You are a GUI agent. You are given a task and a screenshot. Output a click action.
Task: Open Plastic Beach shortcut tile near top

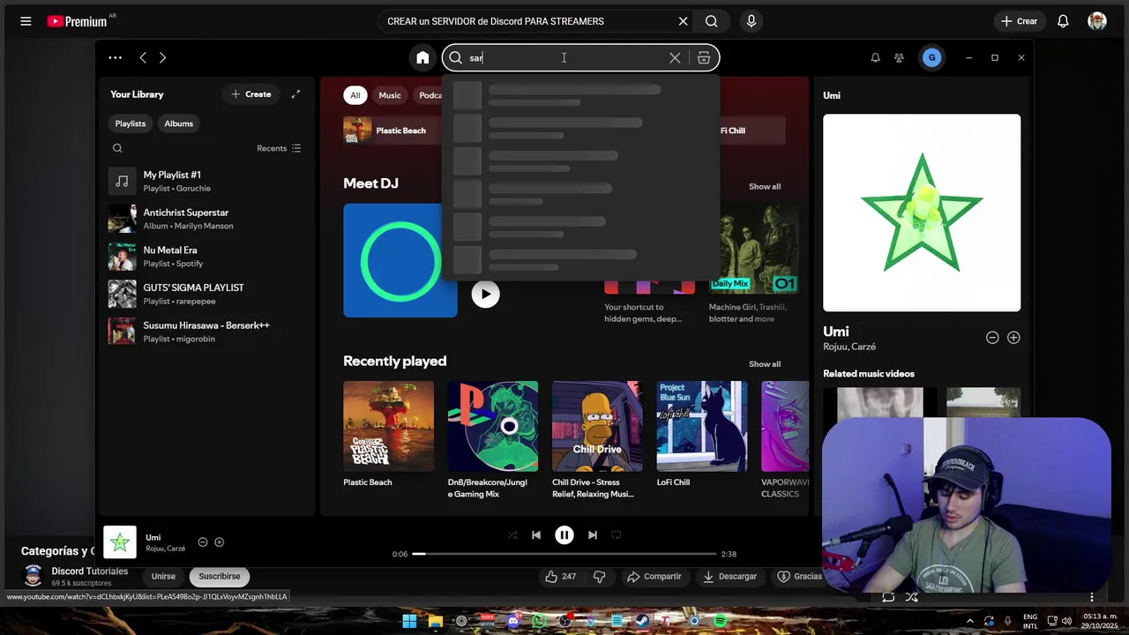tap(393, 131)
